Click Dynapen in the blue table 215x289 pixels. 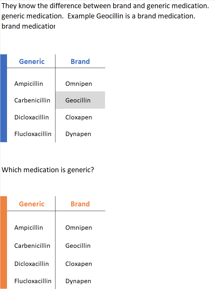point(78,134)
